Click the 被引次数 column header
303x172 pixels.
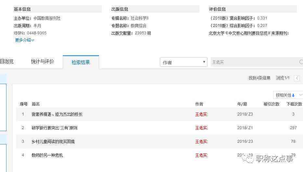click(271, 104)
